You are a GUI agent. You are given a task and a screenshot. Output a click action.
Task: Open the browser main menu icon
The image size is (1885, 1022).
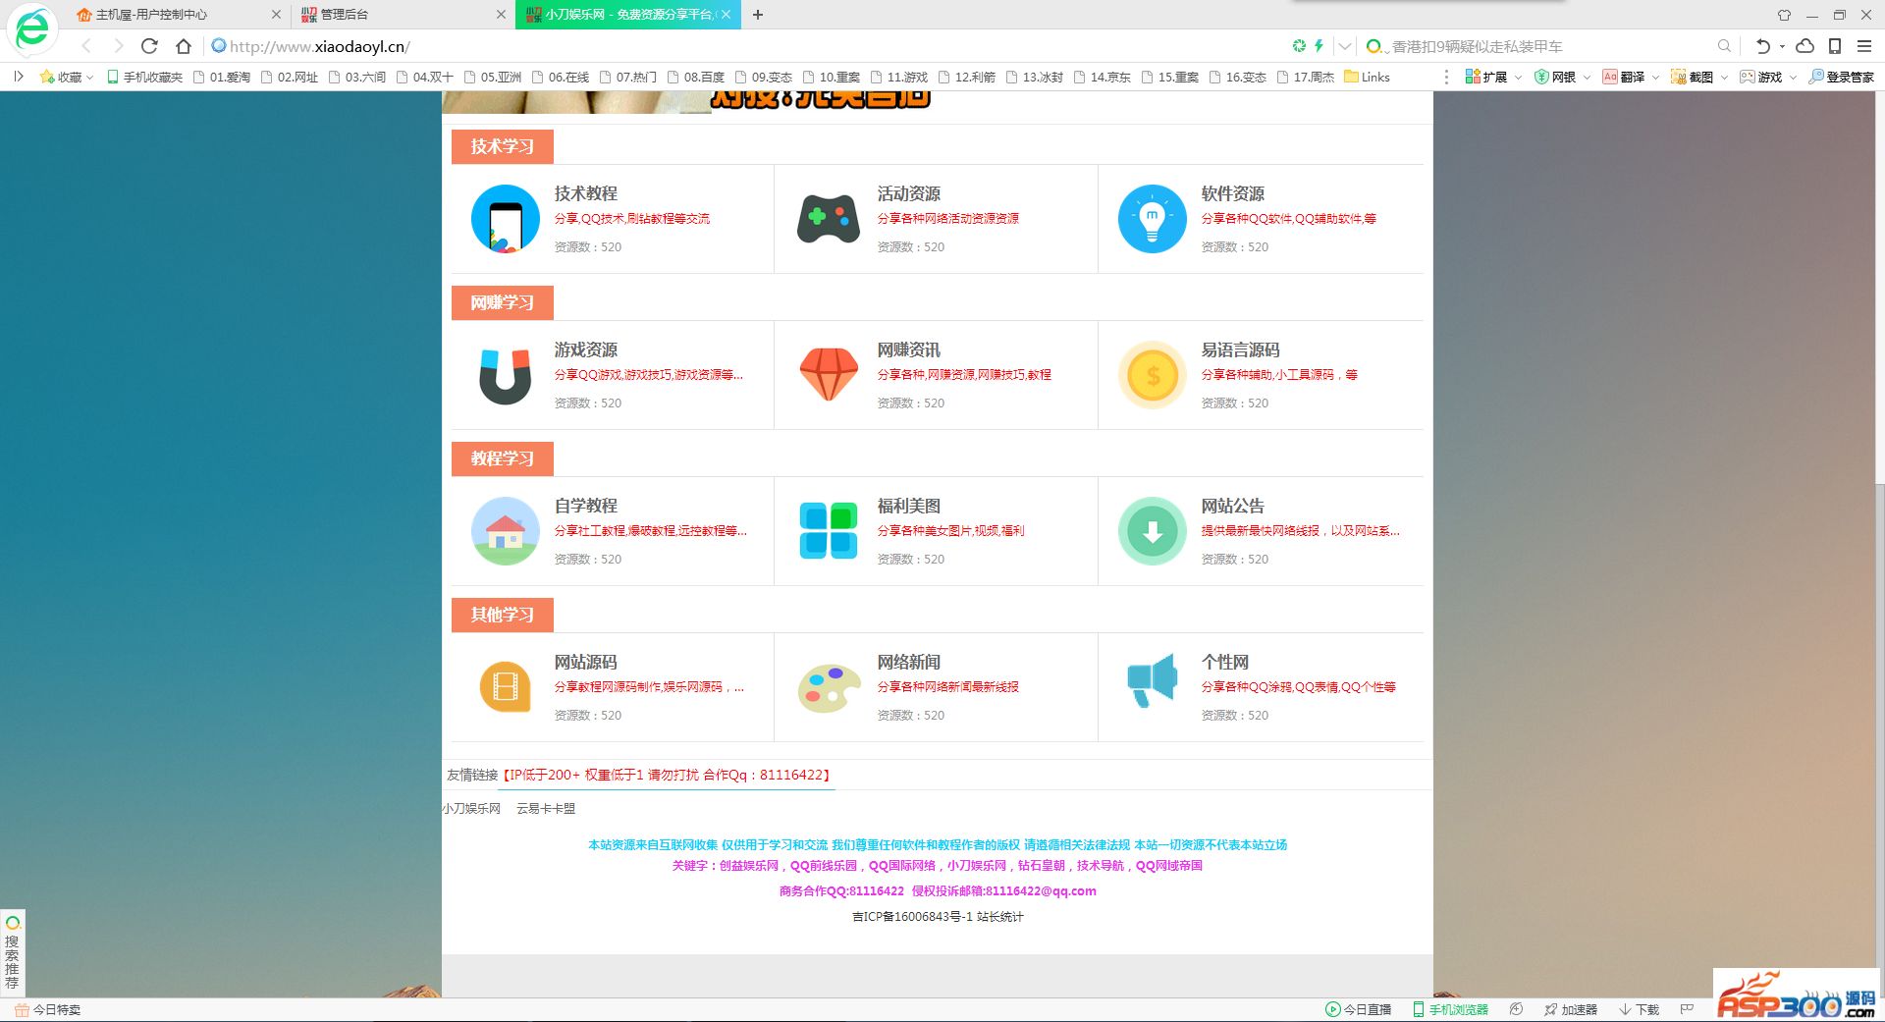(1864, 46)
